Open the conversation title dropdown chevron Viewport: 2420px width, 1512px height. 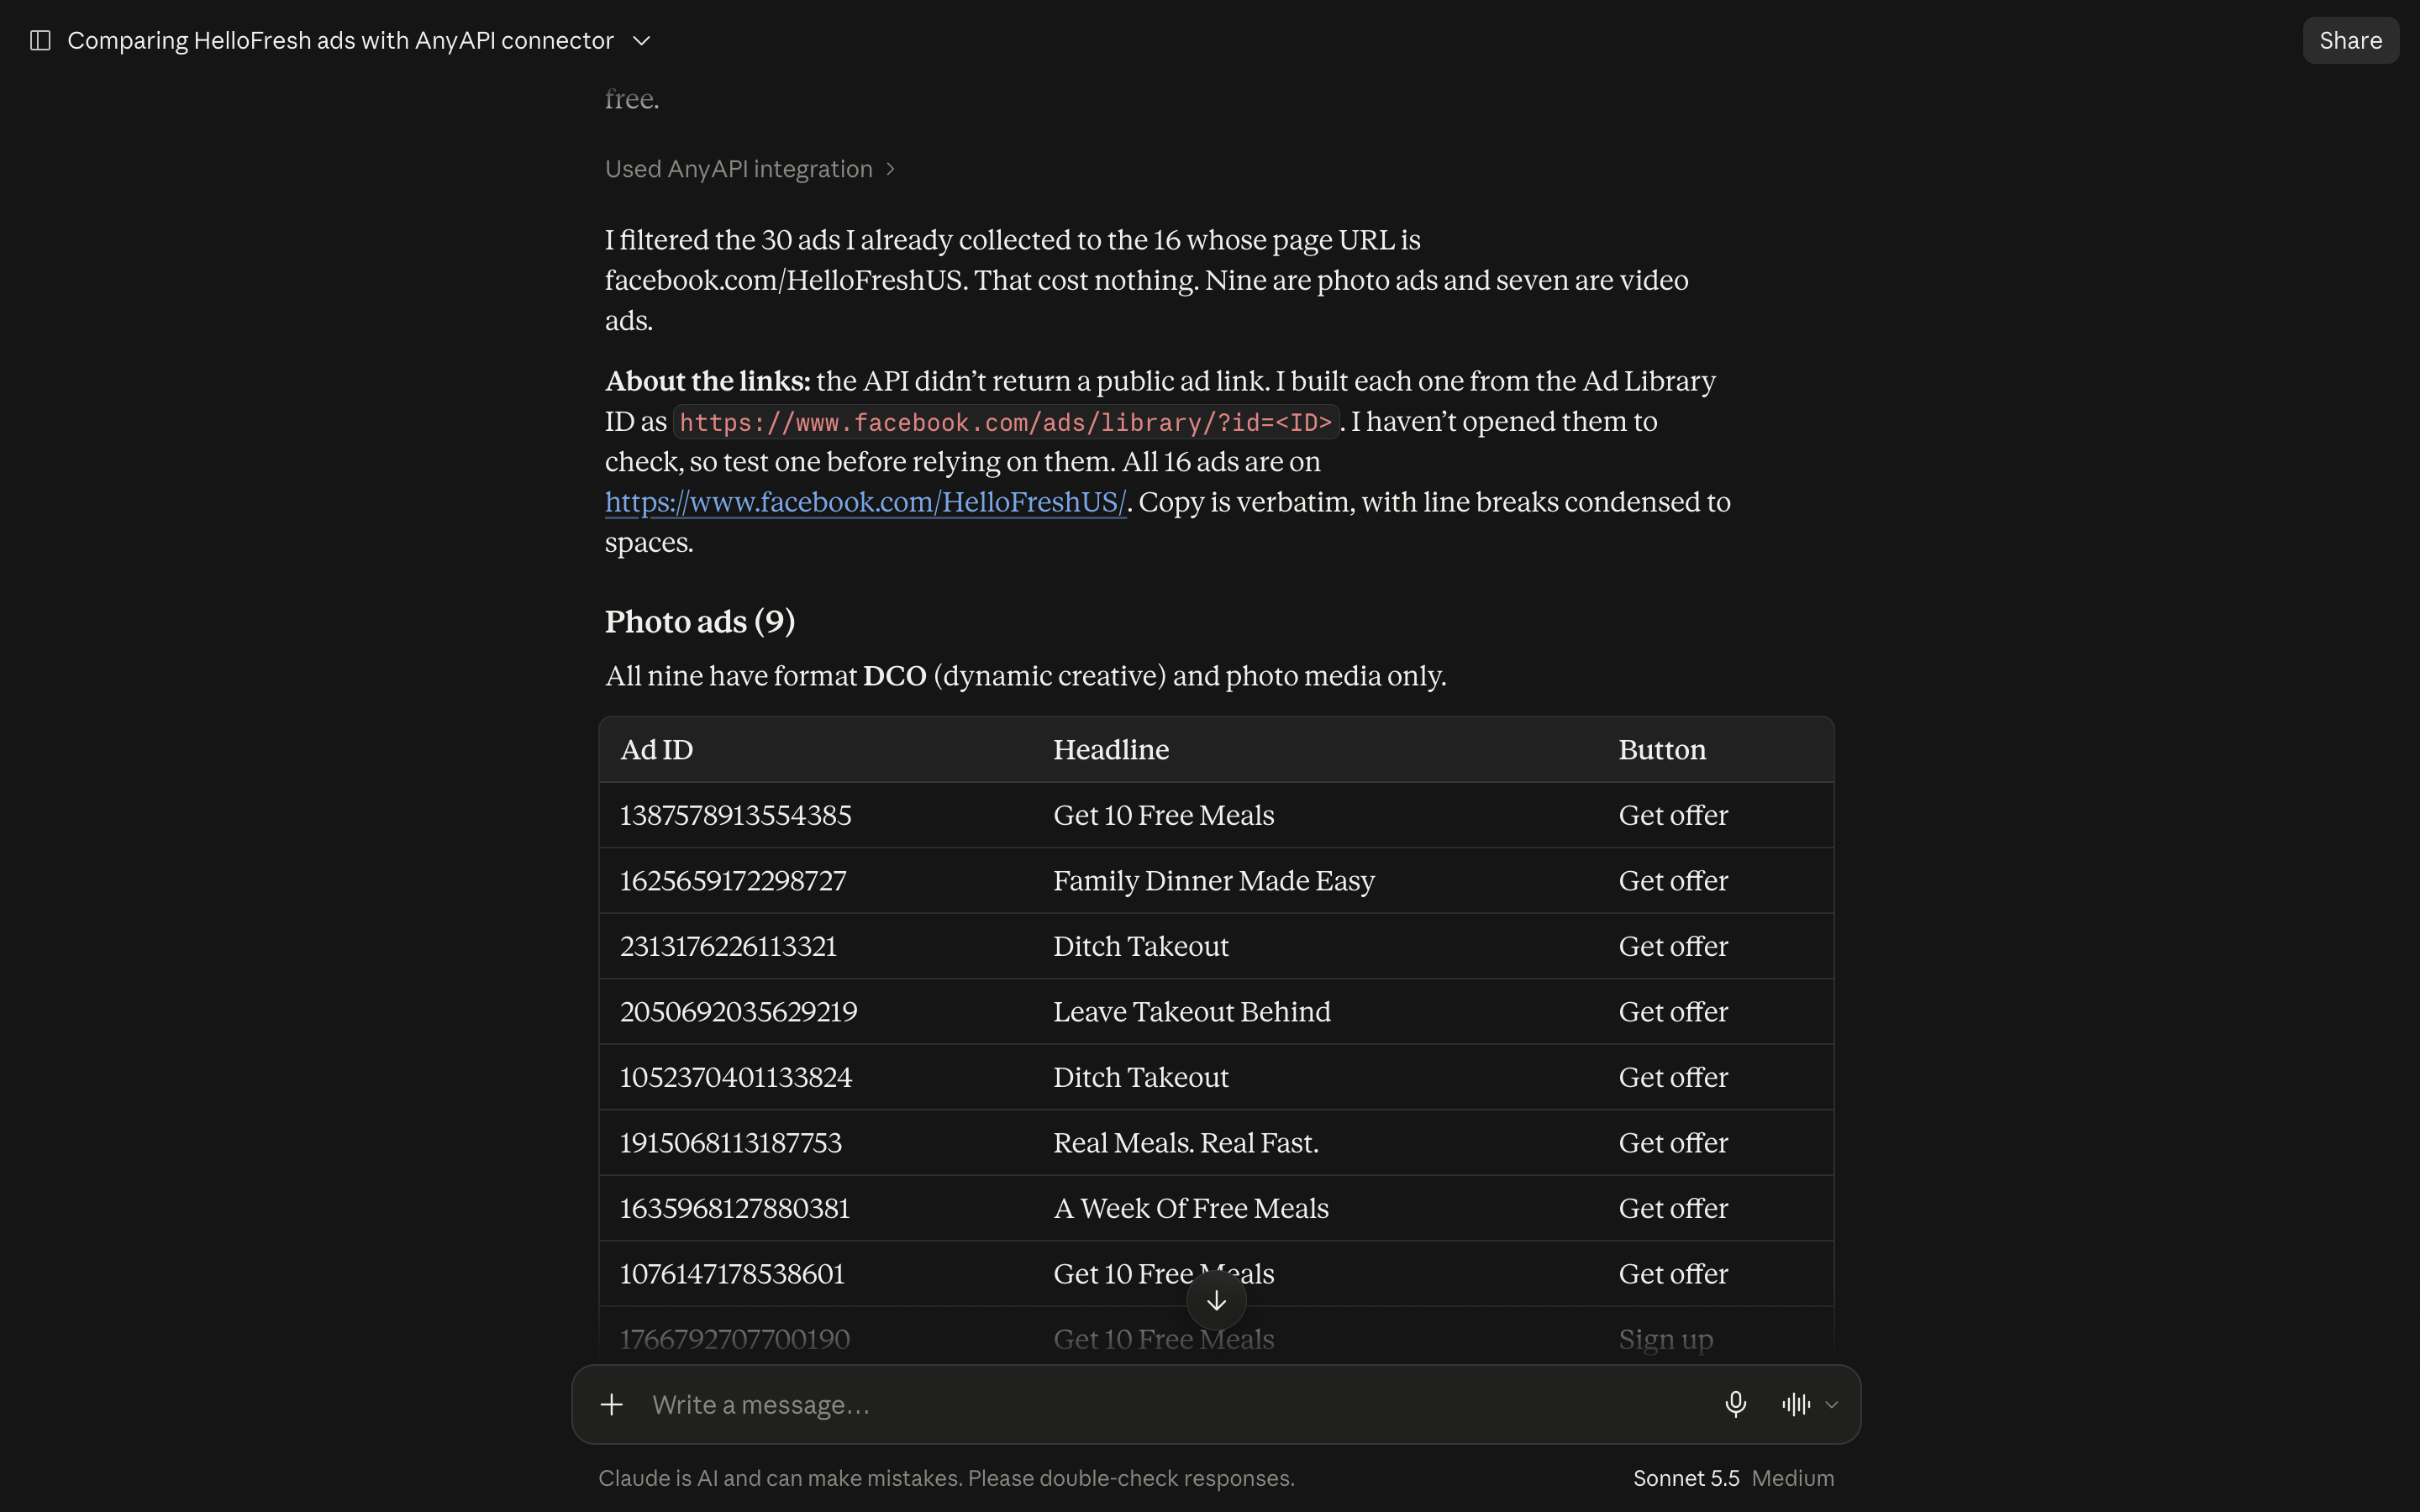click(x=642, y=40)
